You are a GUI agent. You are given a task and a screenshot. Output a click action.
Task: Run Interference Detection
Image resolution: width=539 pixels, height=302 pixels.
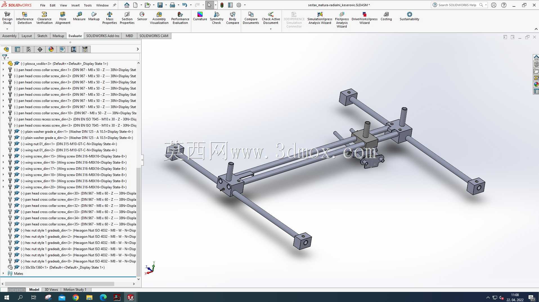[25, 18]
